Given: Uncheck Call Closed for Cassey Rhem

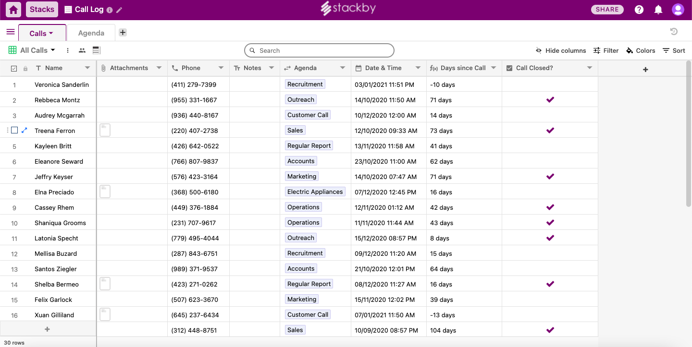Looking at the screenshot, I should [550, 207].
